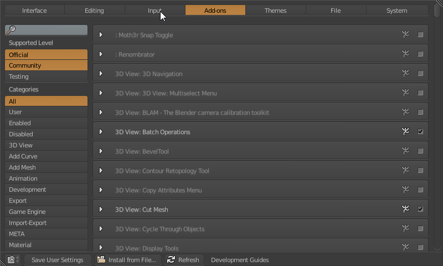Uncheck the Cut Mesh add-on
Image resolution: width=443 pixels, height=266 pixels.
point(420,209)
